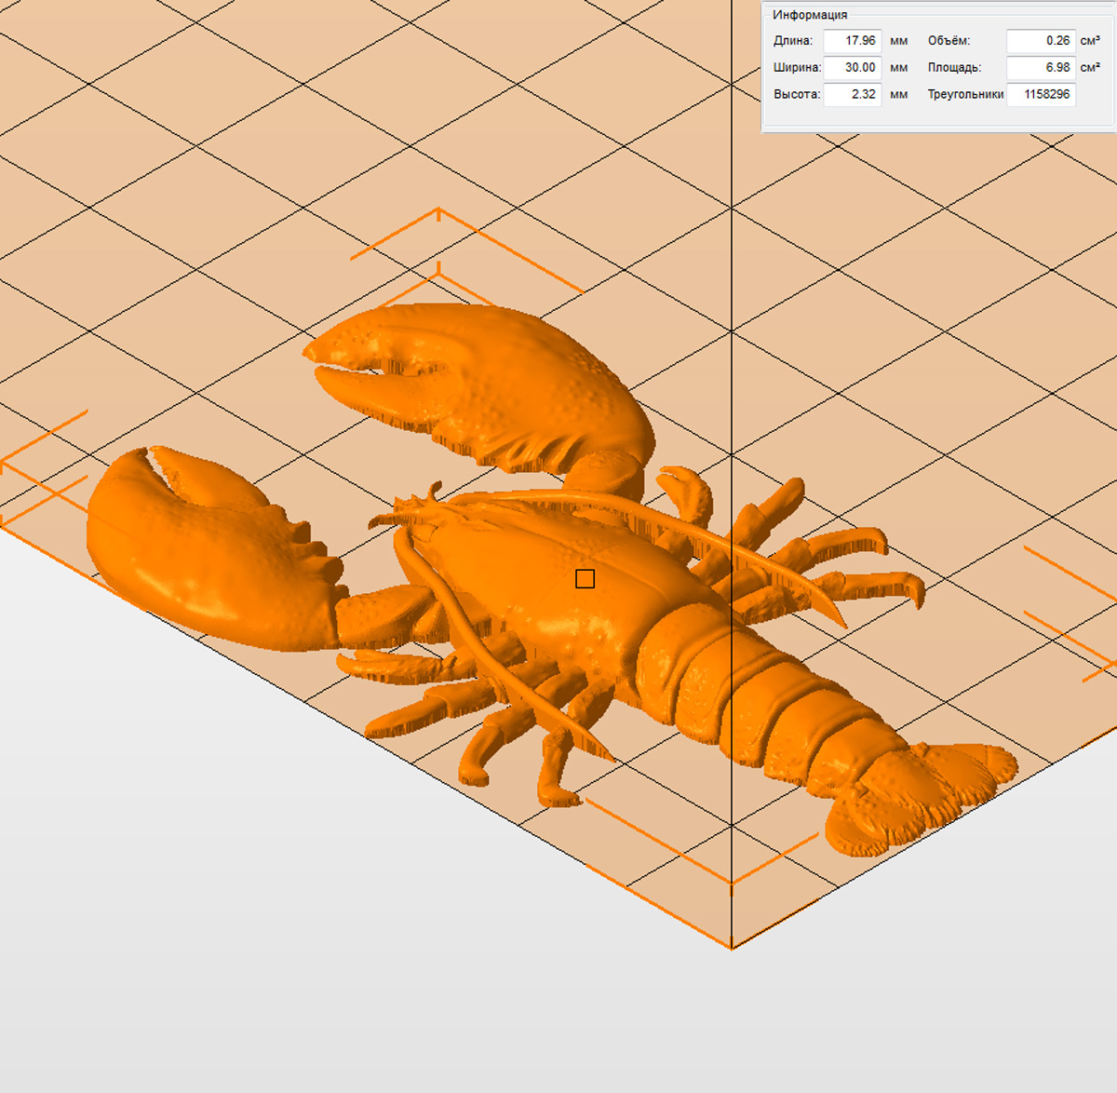The width and height of the screenshot is (1117, 1093).
Task: Click the Объём label text
Action: [949, 41]
